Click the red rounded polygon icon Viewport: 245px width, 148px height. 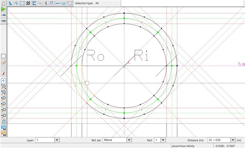click(x=70, y=3)
